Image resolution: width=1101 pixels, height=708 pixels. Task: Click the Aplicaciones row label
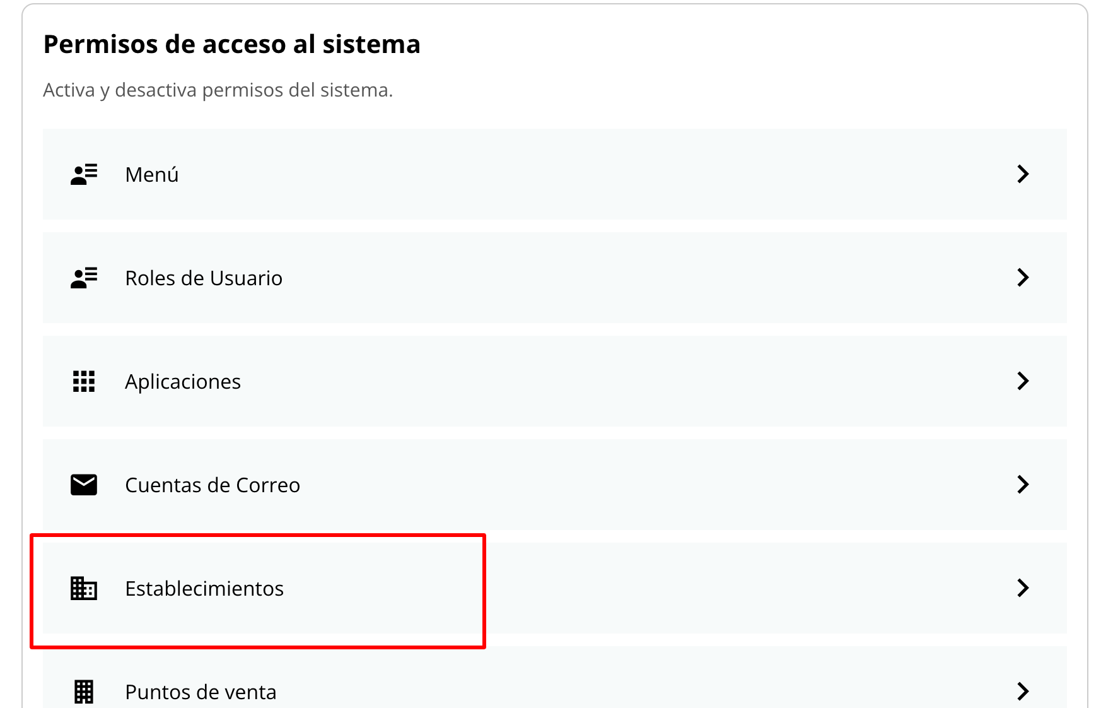click(x=183, y=381)
